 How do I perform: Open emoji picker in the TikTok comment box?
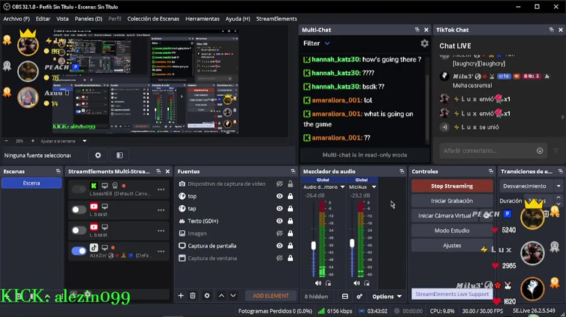(x=540, y=151)
